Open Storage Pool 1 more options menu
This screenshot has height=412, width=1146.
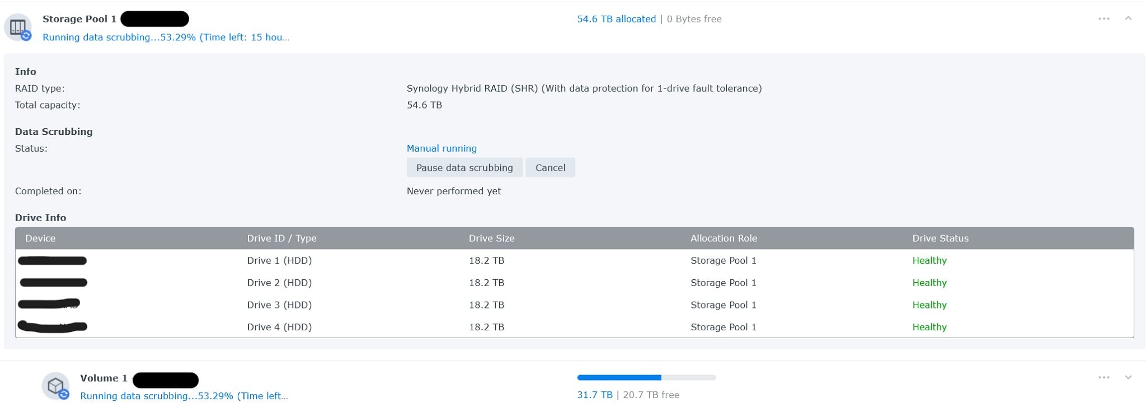pos(1103,18)
